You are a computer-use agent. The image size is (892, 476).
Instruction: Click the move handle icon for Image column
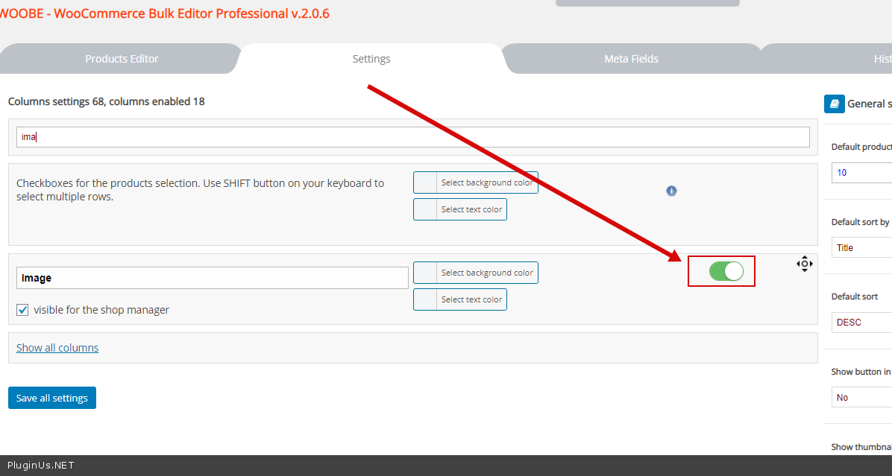coord(804,264)
